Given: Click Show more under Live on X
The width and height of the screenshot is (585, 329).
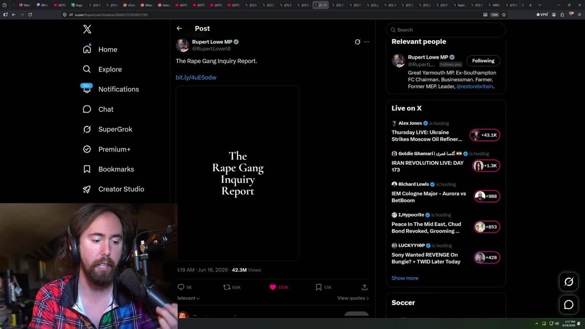Looking at the screenshot, I should point(405,278).
